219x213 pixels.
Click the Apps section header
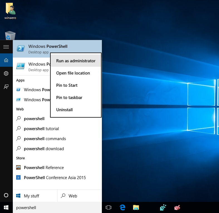point(20,80)
